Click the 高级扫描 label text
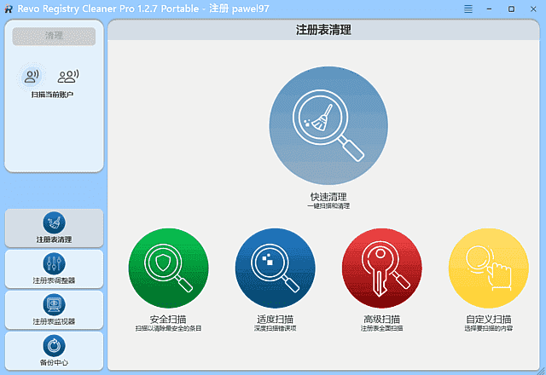546x375 pixels. (x=382, y=319)
